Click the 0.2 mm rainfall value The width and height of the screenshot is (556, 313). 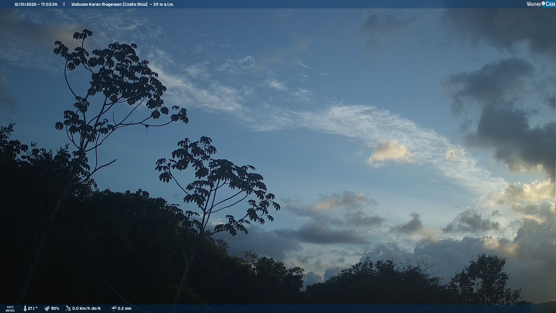[125, 308]
